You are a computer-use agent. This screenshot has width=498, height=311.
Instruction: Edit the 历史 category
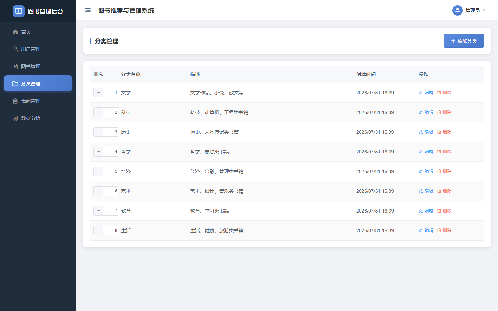point(426,132)
